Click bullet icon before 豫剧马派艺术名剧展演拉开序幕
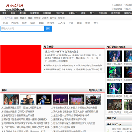 tap(2, 115)
